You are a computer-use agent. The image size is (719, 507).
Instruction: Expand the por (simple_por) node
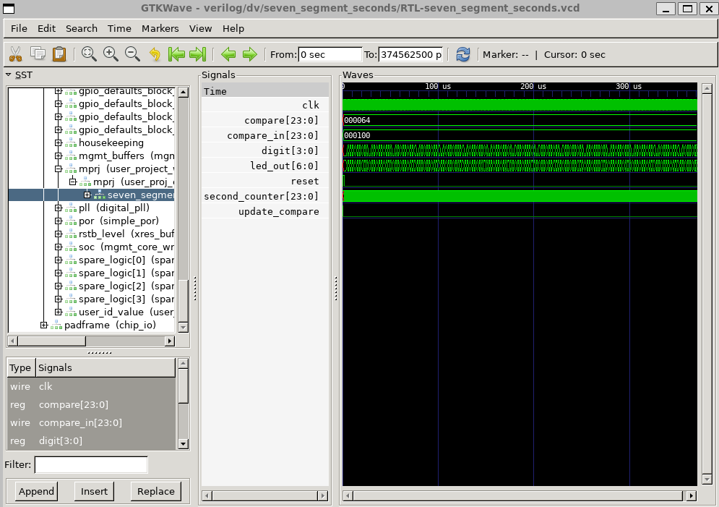59,221
